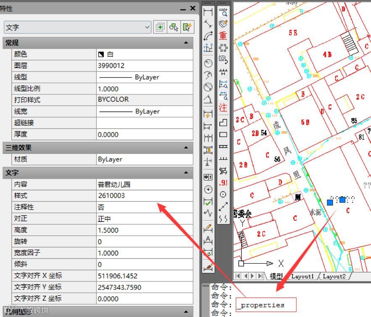
Task: Click the code search icon
Action: click(x=223, y=12)
